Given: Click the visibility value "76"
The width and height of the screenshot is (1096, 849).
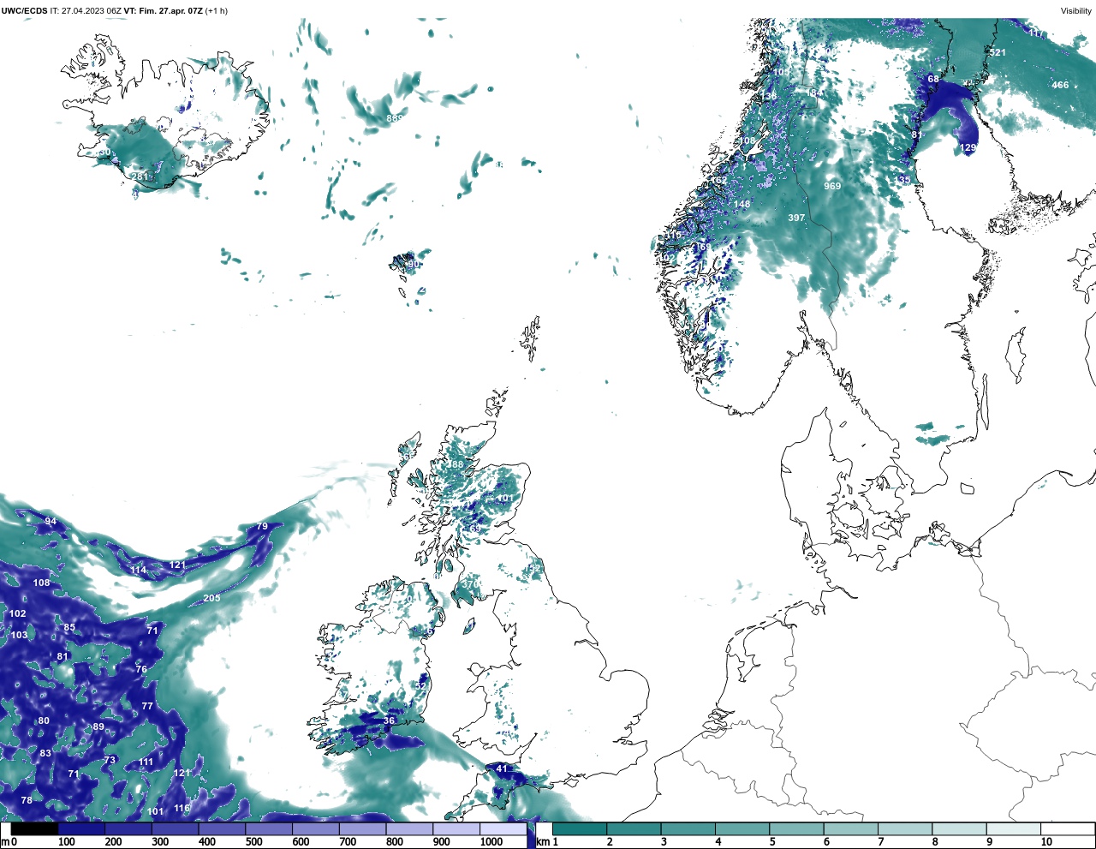Looking at the screenshot, I should point(141,670).
